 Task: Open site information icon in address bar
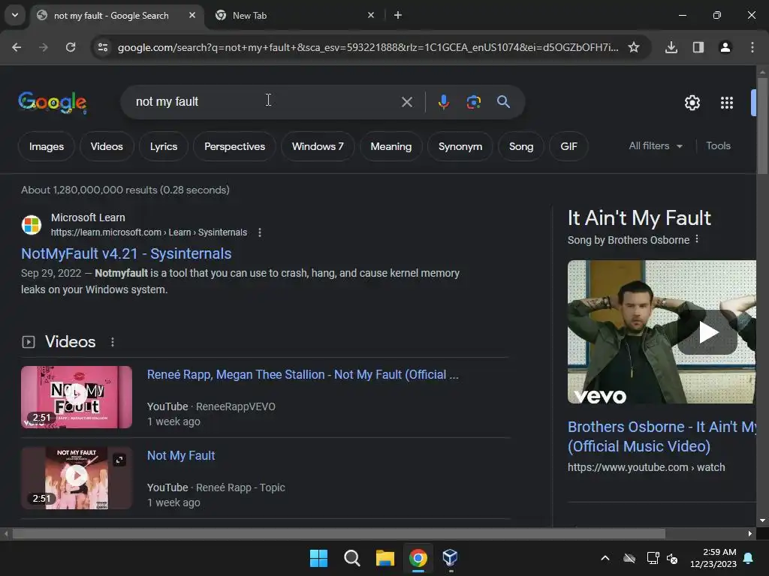[x=103, y=47]
